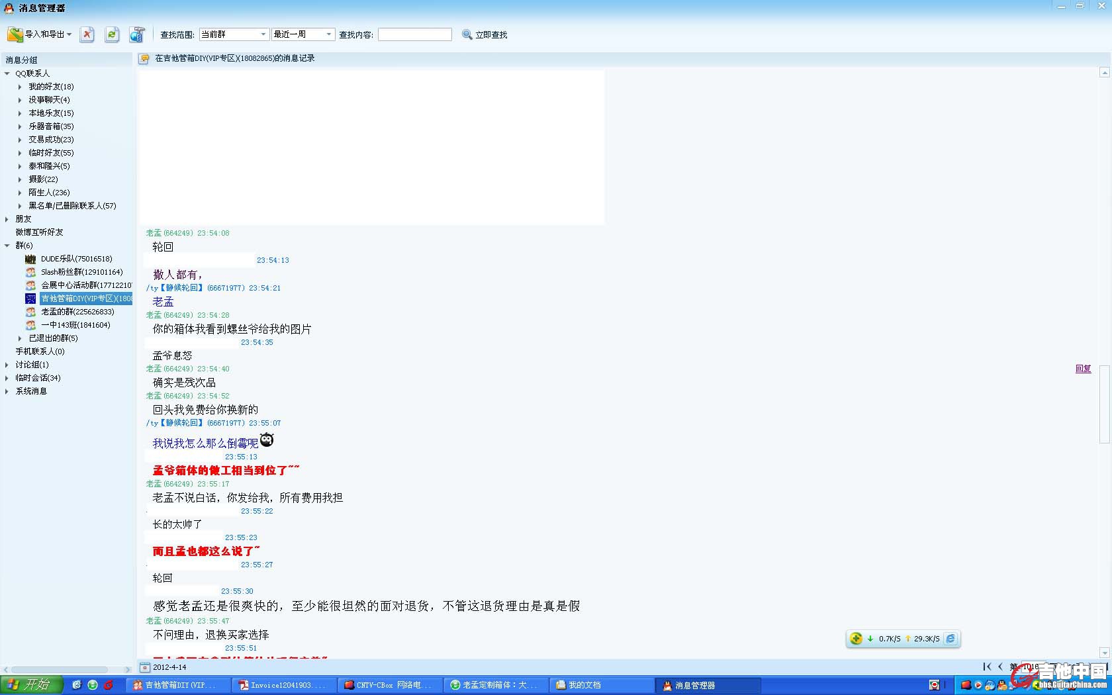Open the time range dropdown showing 最近一周

[x=302, y=34]
